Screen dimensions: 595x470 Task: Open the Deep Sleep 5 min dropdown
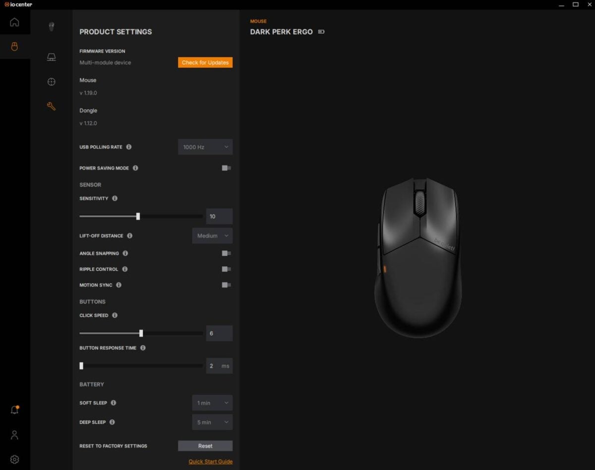coord(212,422)
